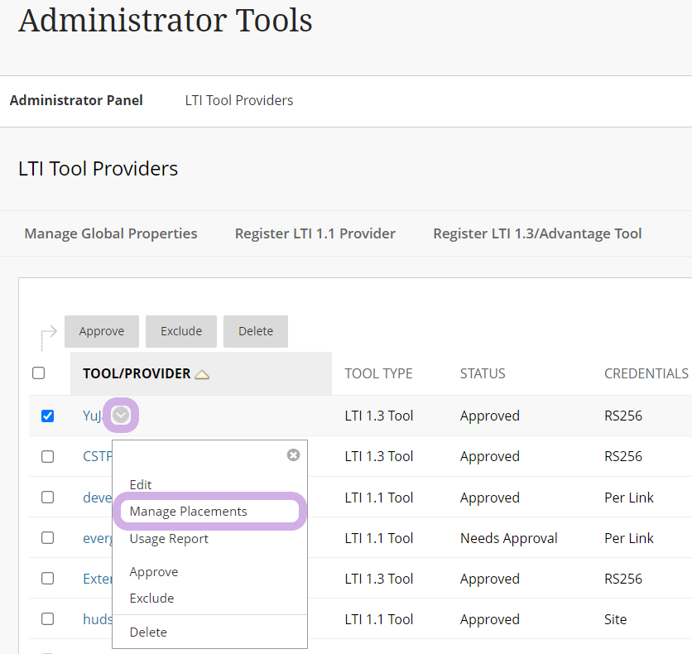Uncheck the checked YuJa row checkbox
Viewport: 692px width, 654px height.
point(48,416)
